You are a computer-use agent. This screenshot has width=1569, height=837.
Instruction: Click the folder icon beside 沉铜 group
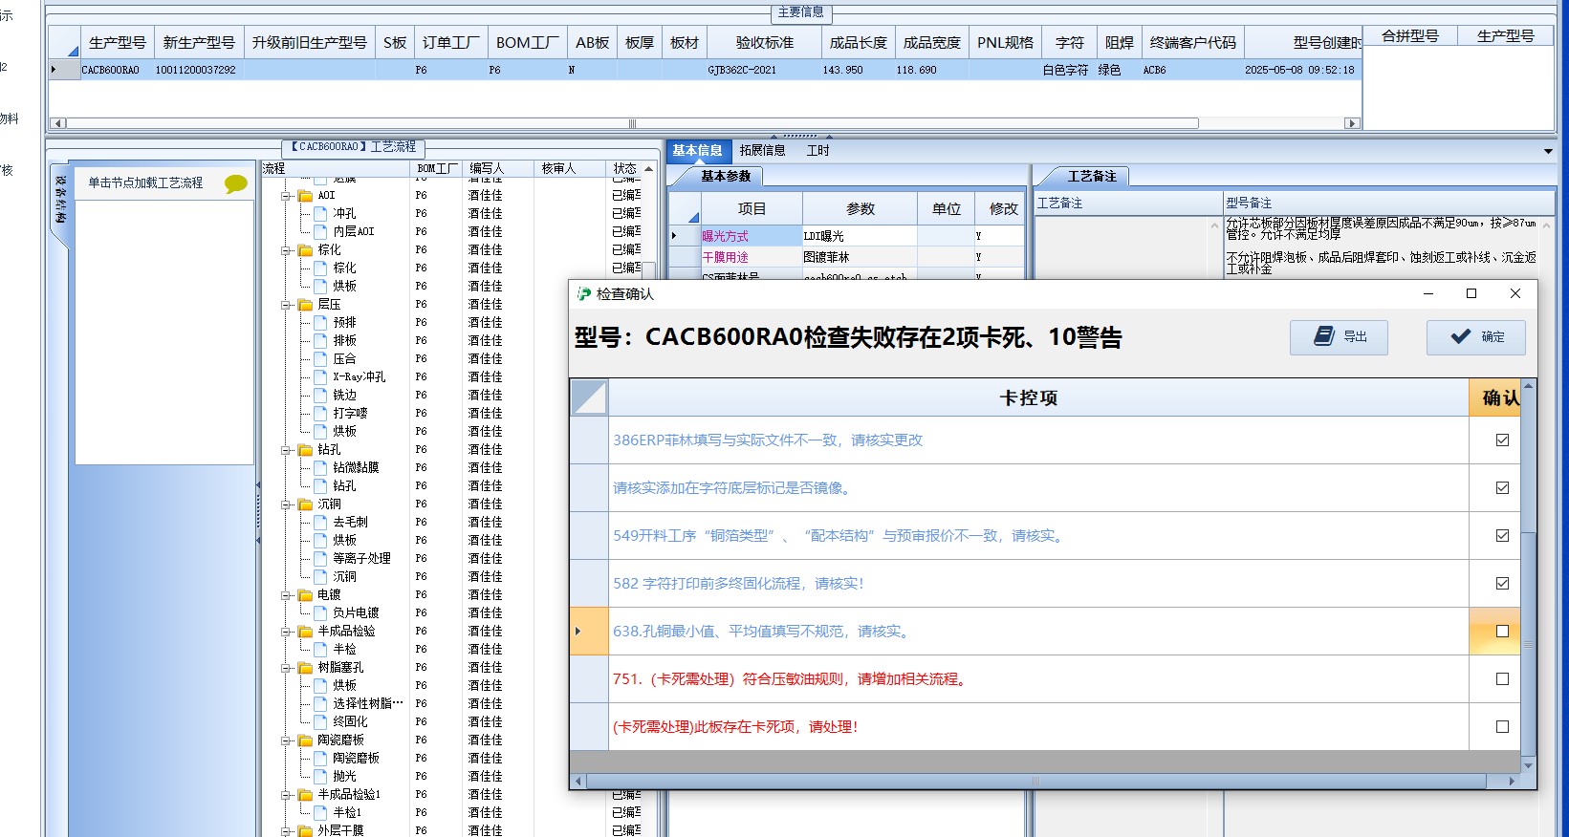click(x=306, y=504)
